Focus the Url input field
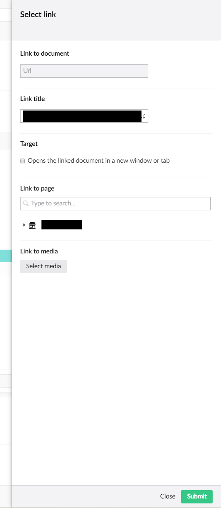 pos(84,71)
